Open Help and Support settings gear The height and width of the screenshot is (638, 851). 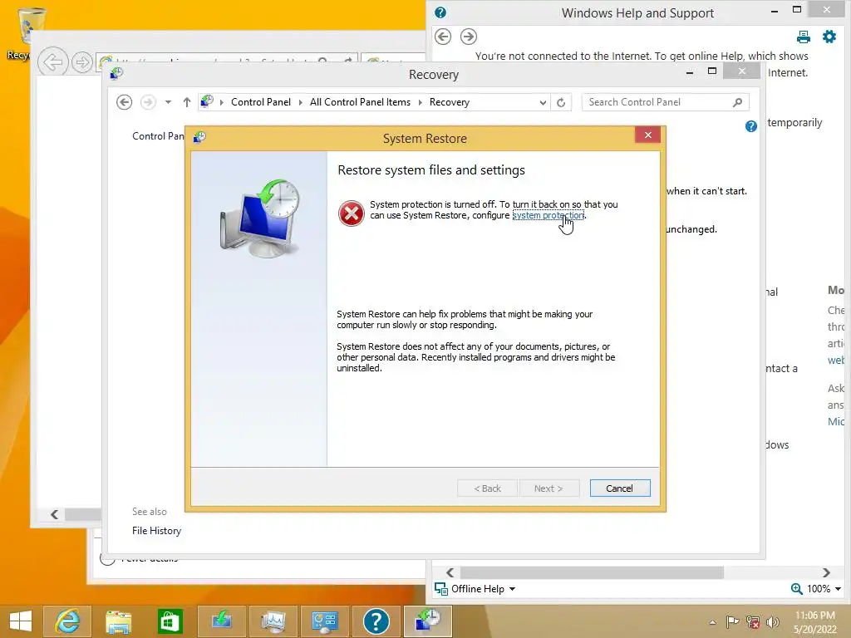pos(829,37)
